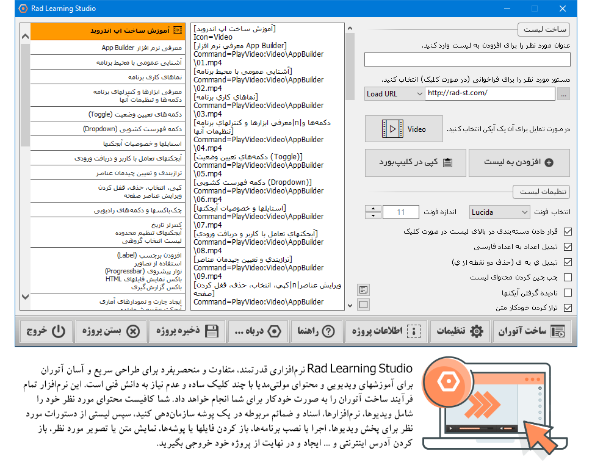Click the Video icon picker button
Screen dimensions: 592x465
(x=403, y=129)
